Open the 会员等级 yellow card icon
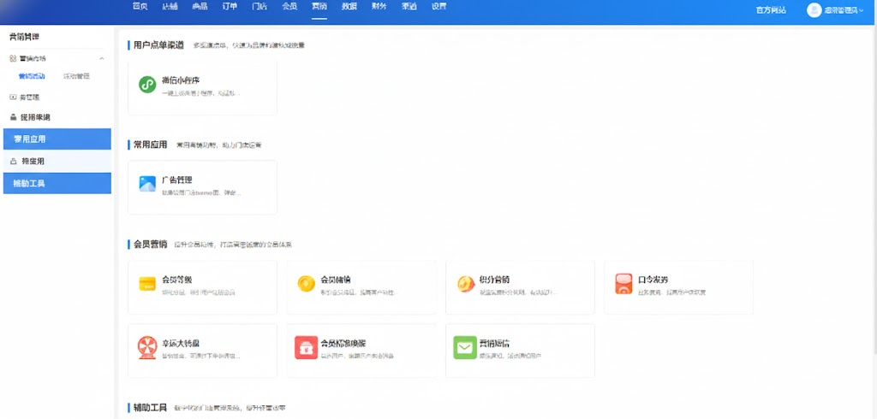 click(x=147, y=283)
